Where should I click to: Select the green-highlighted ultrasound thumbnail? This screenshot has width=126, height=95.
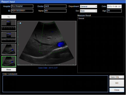click(9, 61)
